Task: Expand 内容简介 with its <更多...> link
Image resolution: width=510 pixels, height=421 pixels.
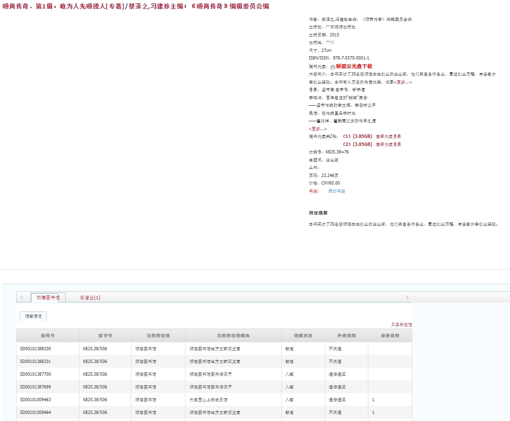Action: pyautogui.click(x=403, y=82)
